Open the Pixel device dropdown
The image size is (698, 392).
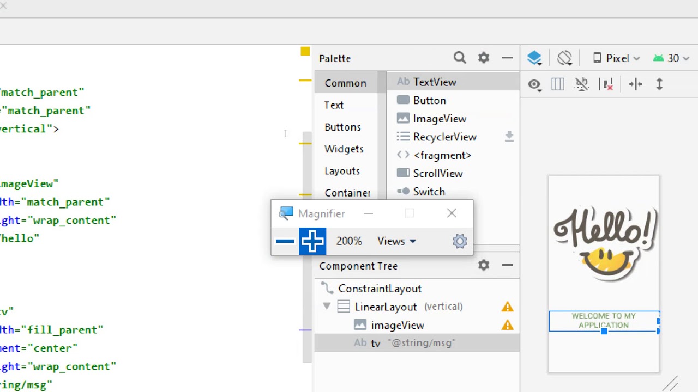click(x=617, y=58)
